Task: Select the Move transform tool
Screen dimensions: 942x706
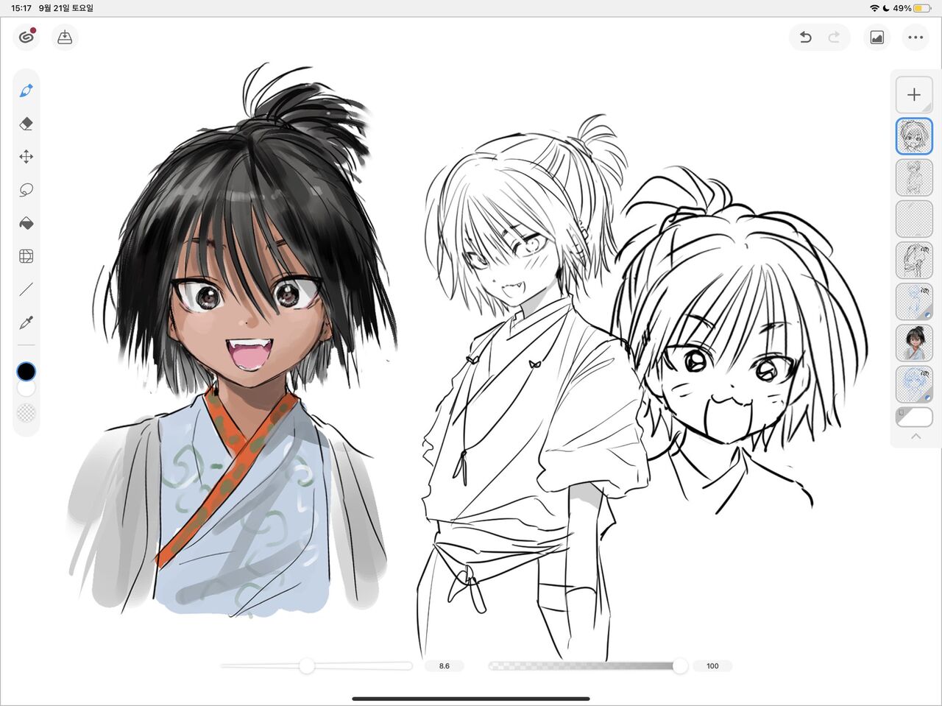Action: click(x=26, y=157)
